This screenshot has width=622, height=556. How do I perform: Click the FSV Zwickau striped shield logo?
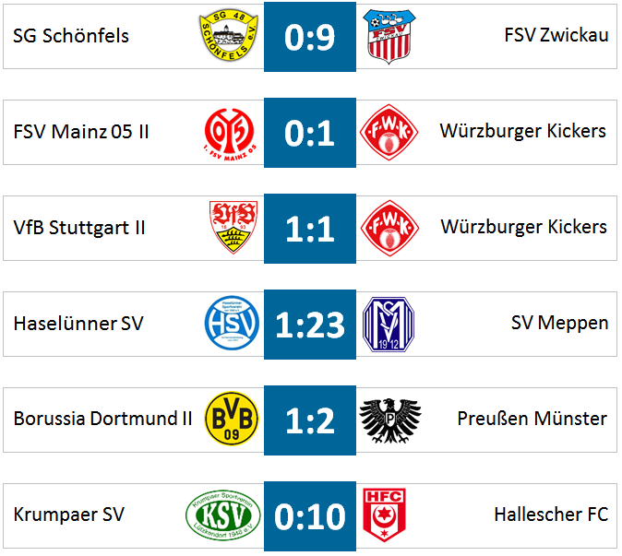[389, 37]
